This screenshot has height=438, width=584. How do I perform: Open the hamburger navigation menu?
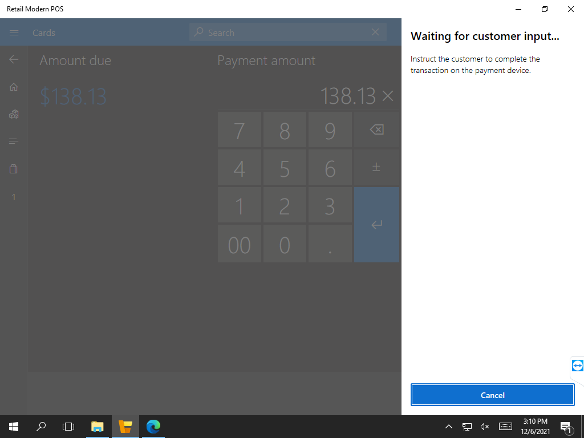coord(14,33)
